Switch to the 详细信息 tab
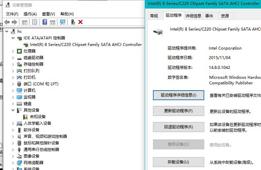 pos(193,16)
